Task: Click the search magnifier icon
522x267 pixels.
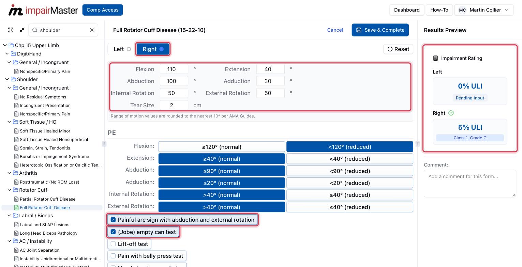Action: [35, 30]
